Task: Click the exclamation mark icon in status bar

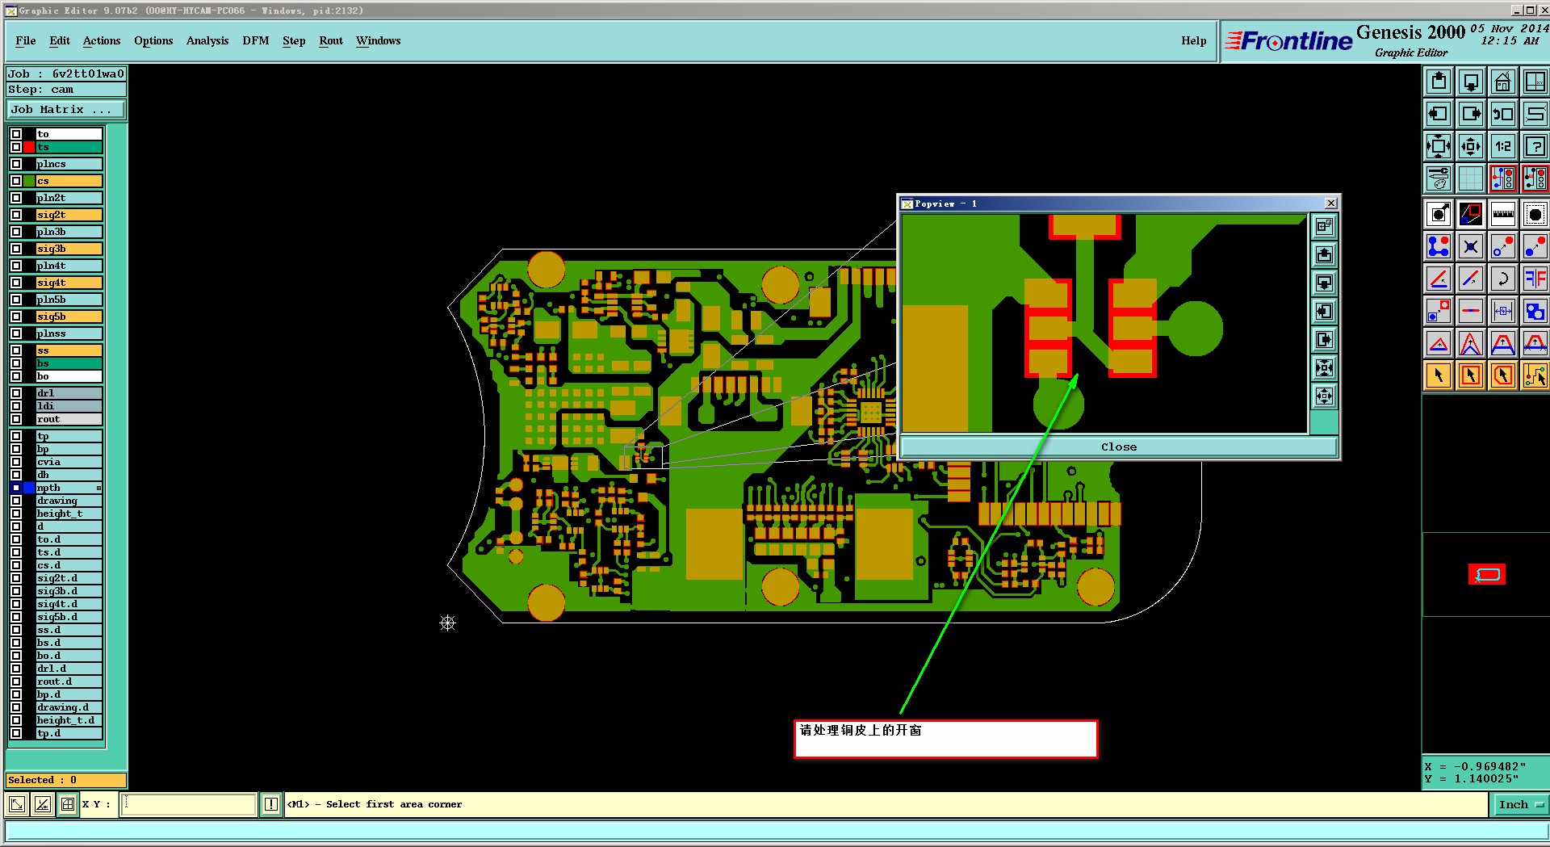Action: pos(271,804)
